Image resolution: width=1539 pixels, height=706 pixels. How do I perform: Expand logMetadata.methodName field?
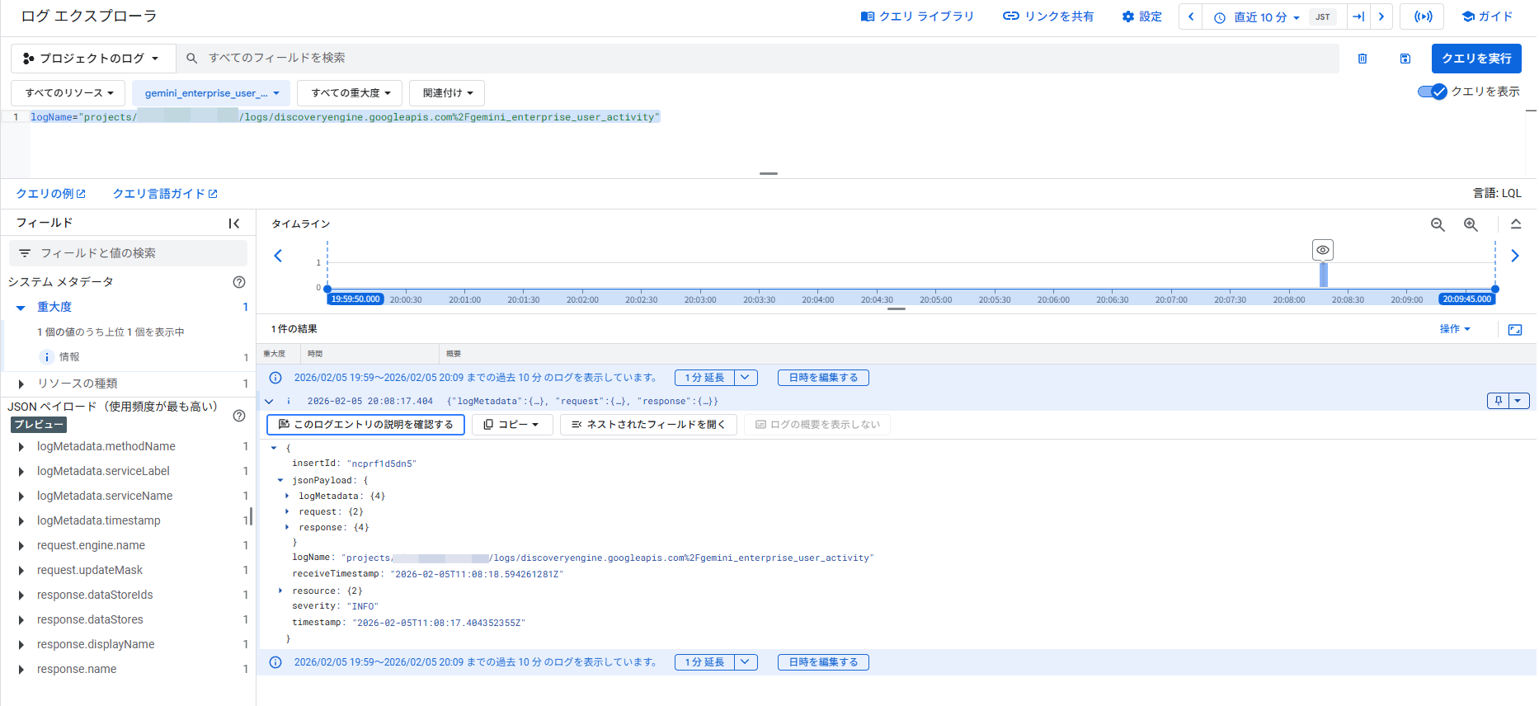[21, 446]
